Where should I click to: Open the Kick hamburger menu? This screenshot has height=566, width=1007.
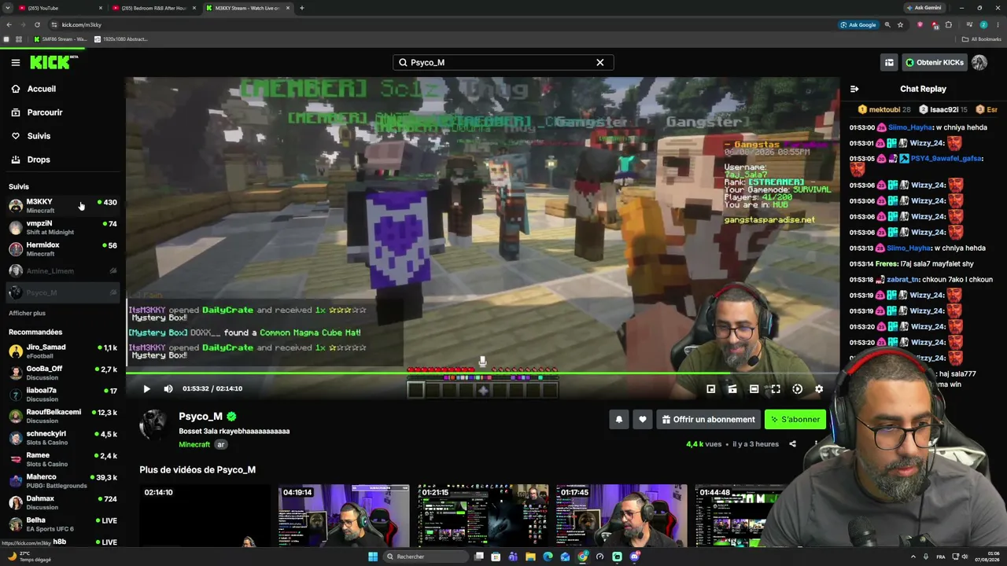click(x=15, y=62)
